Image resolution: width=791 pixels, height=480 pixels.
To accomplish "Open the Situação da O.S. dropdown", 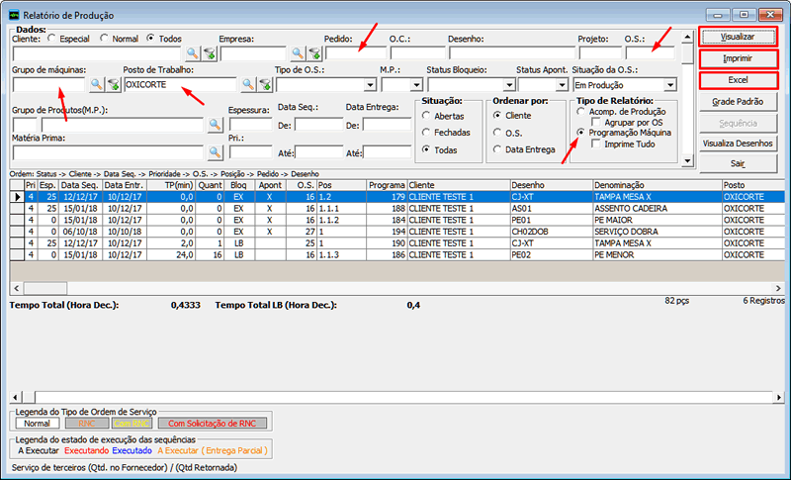I will pos(670,85).
